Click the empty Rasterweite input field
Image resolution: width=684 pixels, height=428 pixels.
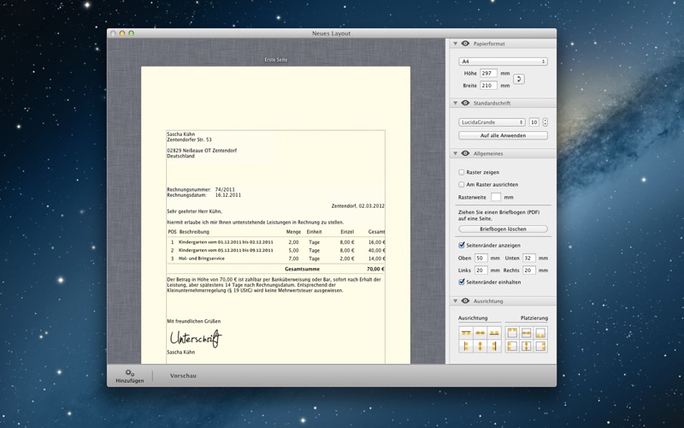point(496,197)
